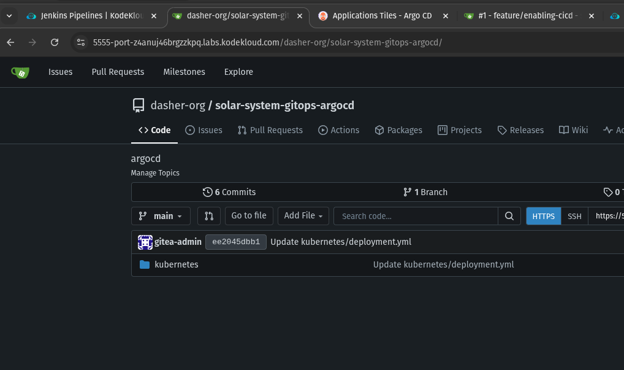The image size is (624, 370).
Task: Click the search code magnifier button
Action: [508, 216]
